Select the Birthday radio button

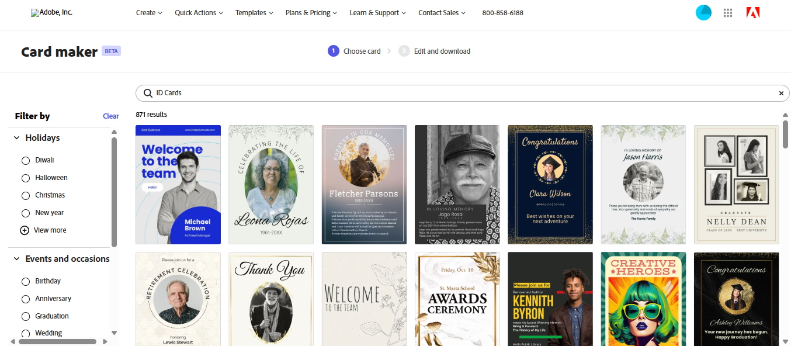[25, 281]
